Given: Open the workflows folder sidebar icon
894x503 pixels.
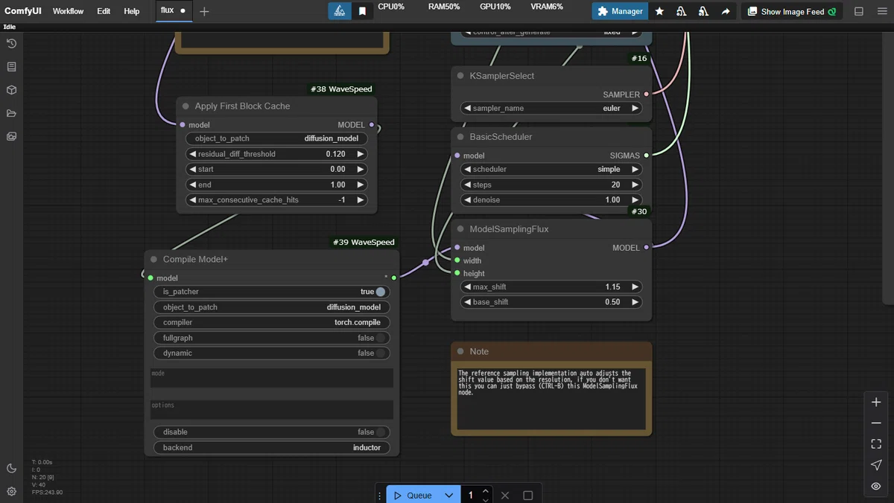Looking at the screenshot, I should [x=11, y=113].
